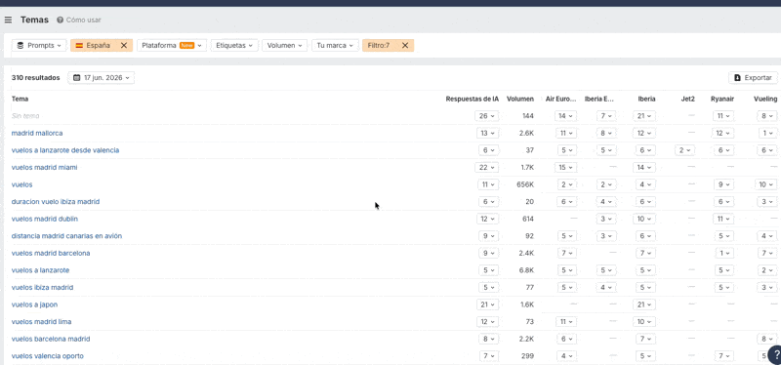The height and width of the screenshot is (365, 781).
Task: Open the vuelos ibiza madrid topic
Action: 42,287
